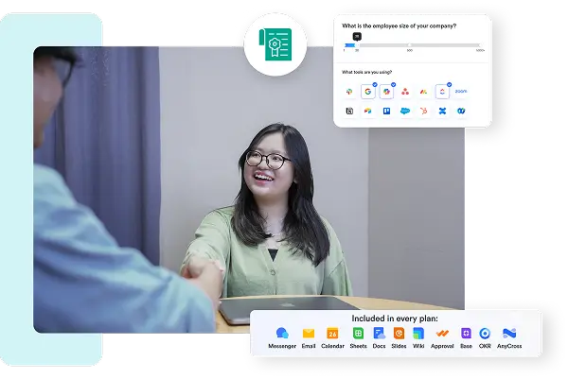Choose the Trello tool option

point(386,112)
